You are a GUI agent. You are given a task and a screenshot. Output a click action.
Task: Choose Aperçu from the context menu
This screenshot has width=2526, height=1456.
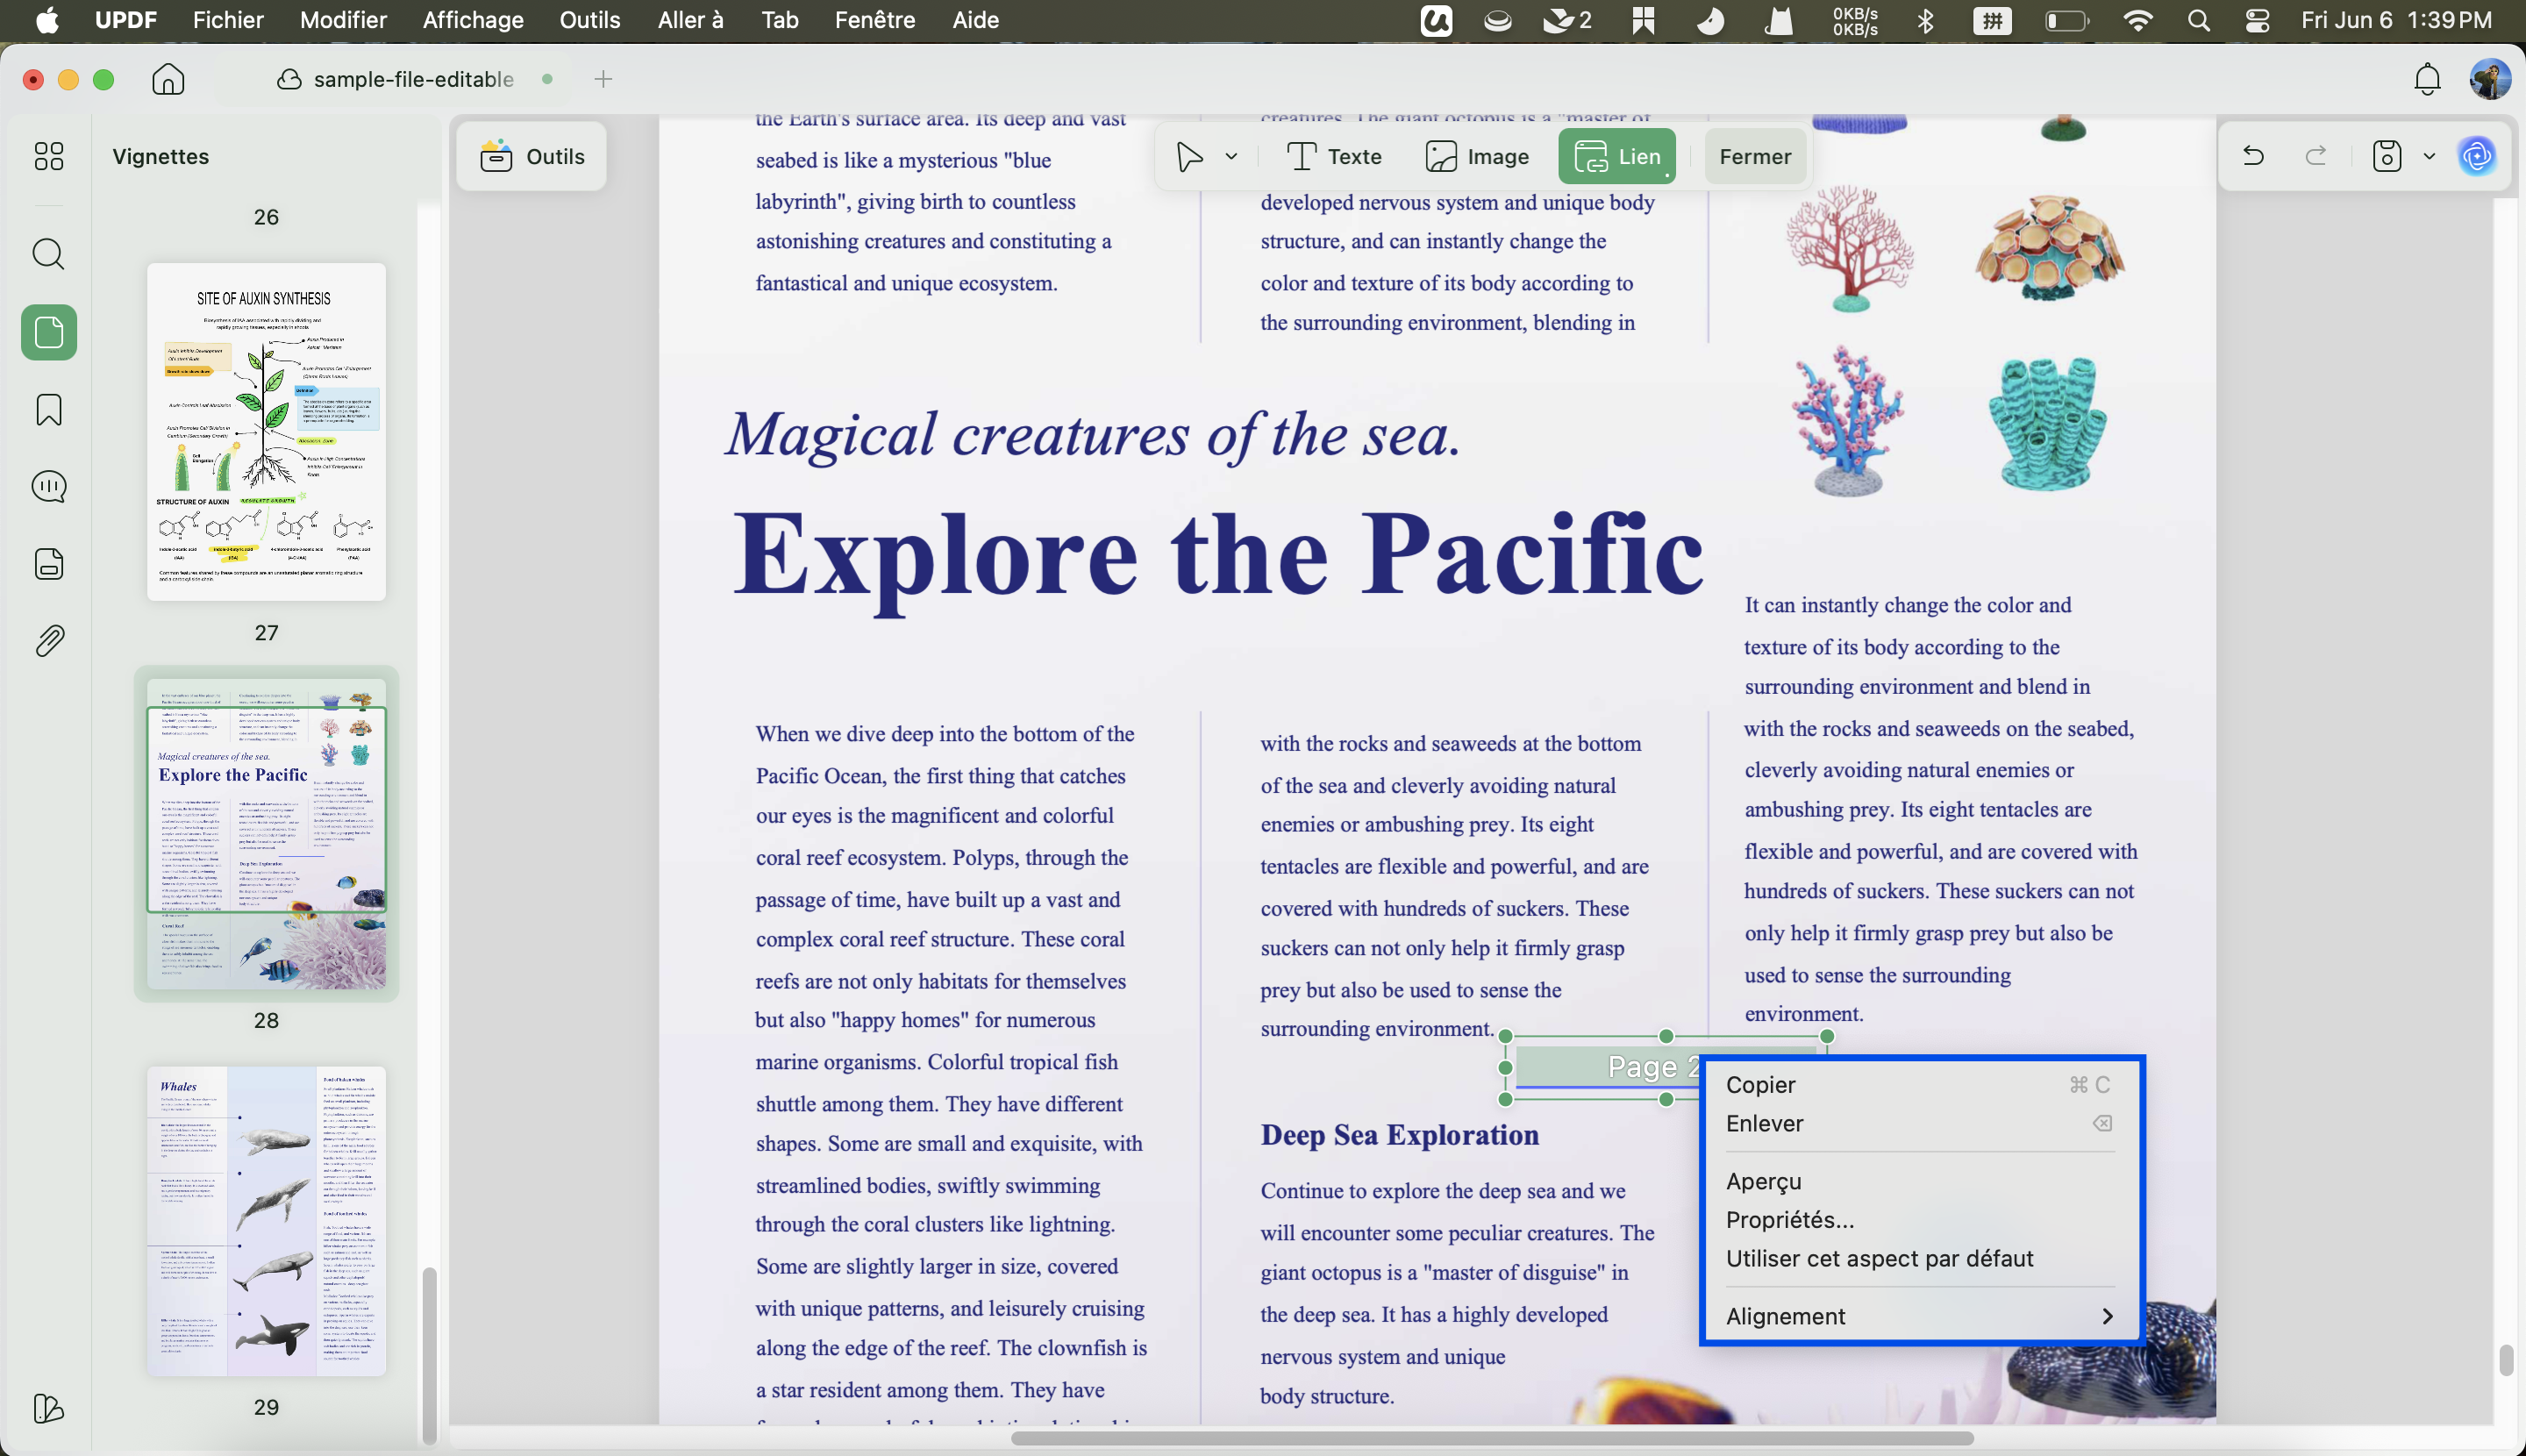(1920, 1181)
